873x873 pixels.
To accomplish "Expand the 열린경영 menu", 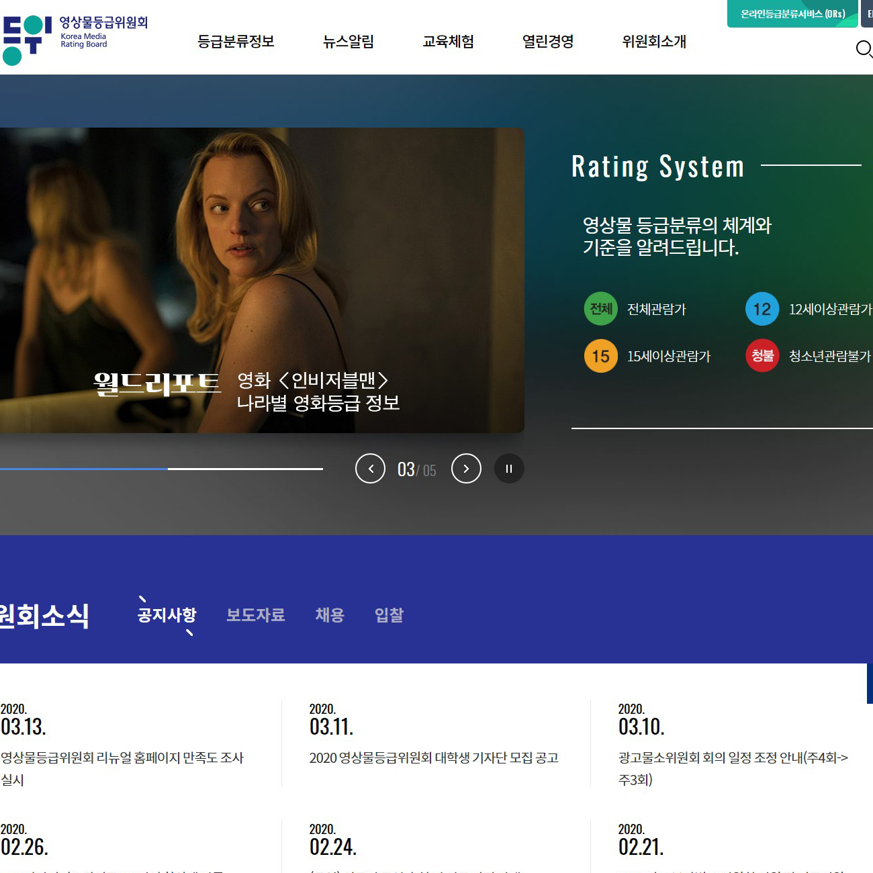I will click(548, 42).
